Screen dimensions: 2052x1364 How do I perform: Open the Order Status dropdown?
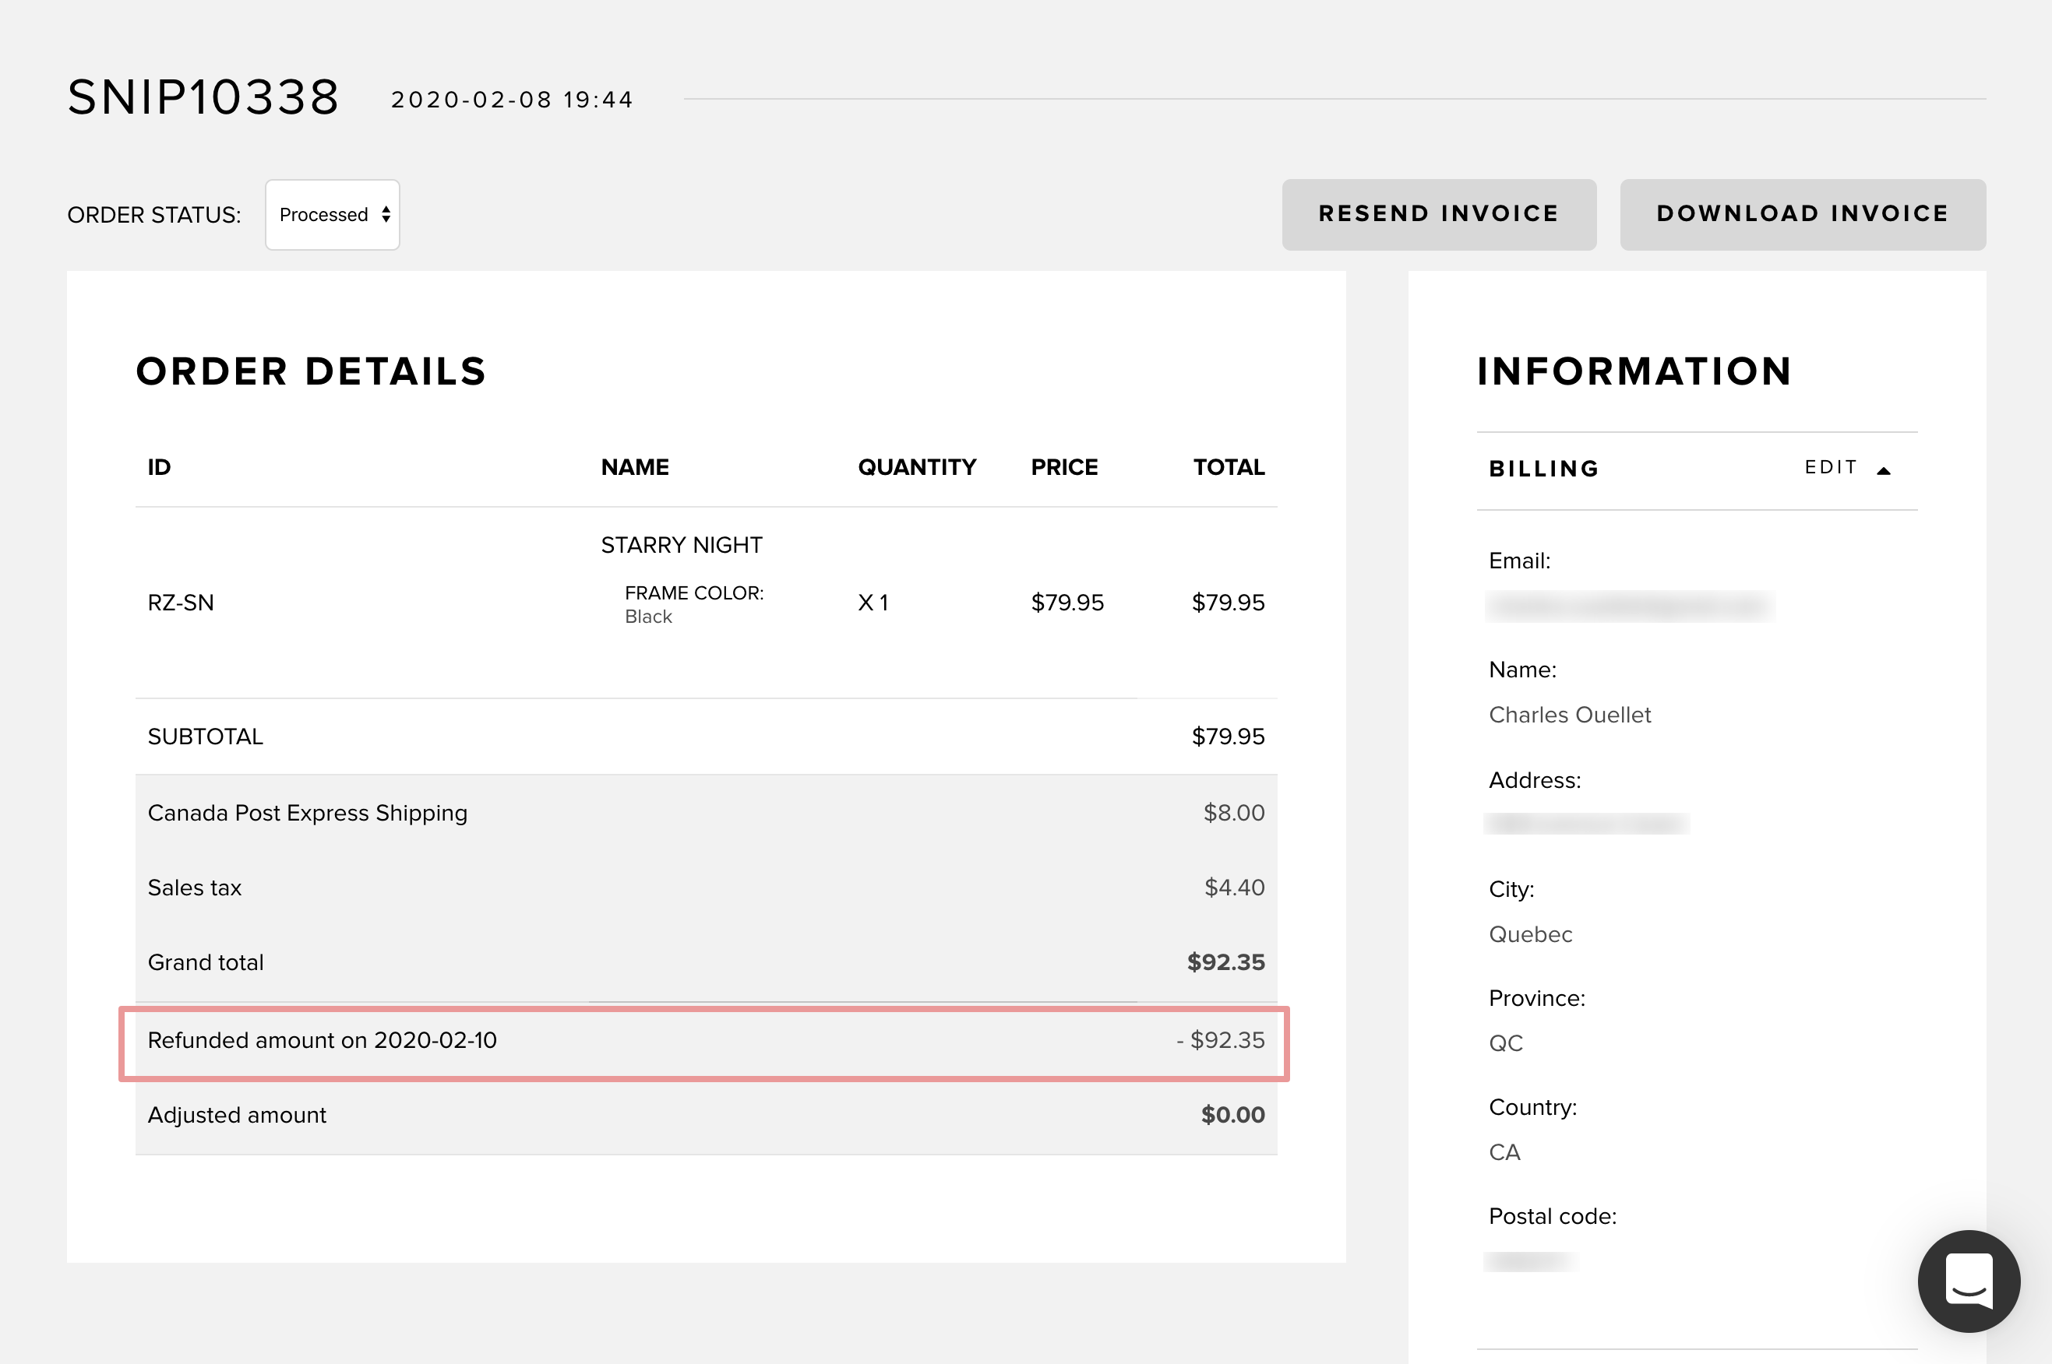tap(333, 215)
